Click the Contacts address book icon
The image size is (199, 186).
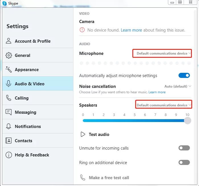pos(9,140)
